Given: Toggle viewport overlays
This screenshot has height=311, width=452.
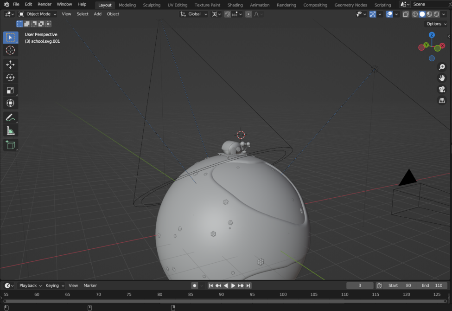Looking at the screenshot, I should tap(389, 14).
